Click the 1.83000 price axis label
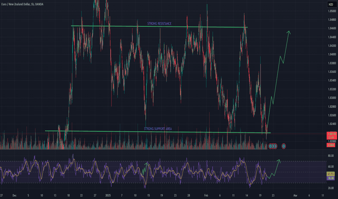The height and width of the screenshot is (199, 338). tap(332, 98)
